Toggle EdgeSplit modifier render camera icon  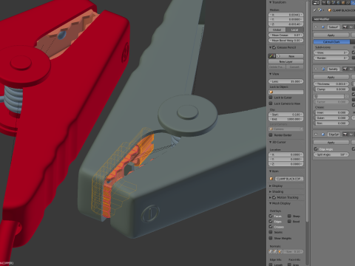[345, 134]
